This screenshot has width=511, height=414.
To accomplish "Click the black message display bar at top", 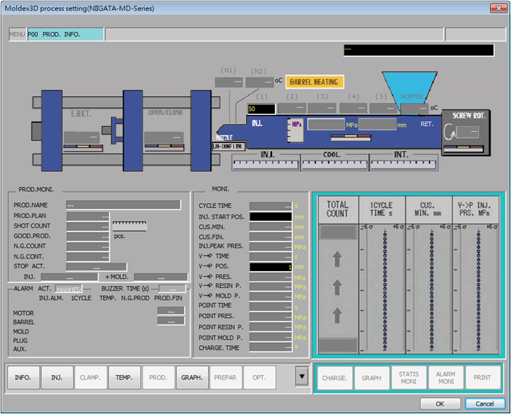I will [x=418, y=50].
